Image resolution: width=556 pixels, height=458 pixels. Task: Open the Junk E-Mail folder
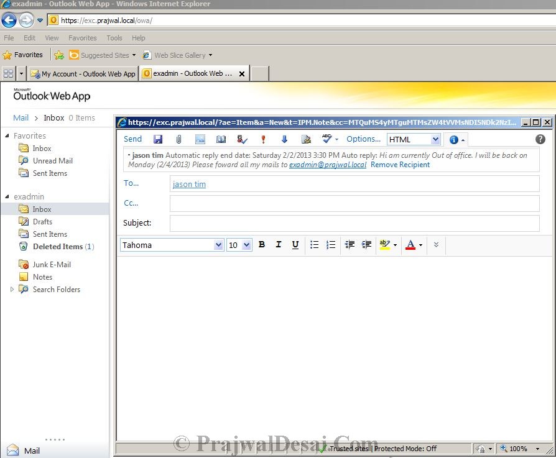click(x=52, y=265)
